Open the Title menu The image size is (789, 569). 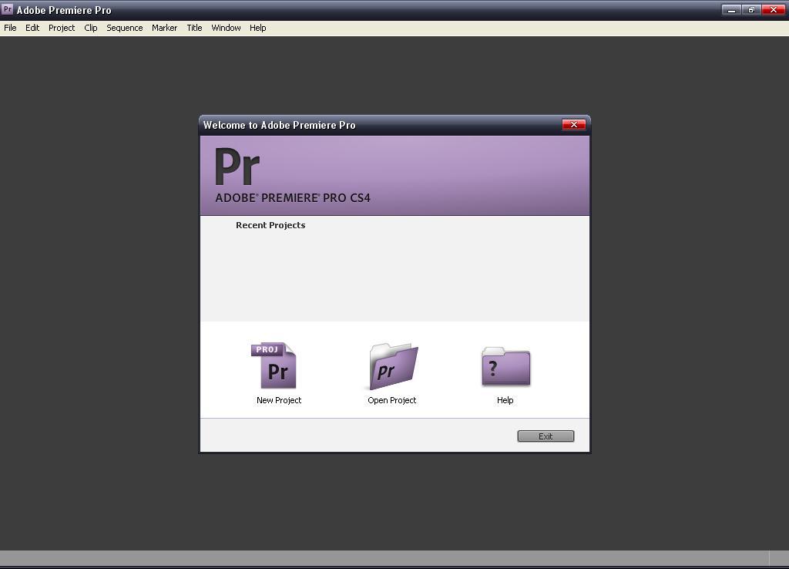point(194,28)
